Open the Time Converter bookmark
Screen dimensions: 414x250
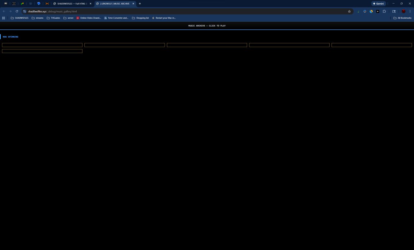click(116, 18)
